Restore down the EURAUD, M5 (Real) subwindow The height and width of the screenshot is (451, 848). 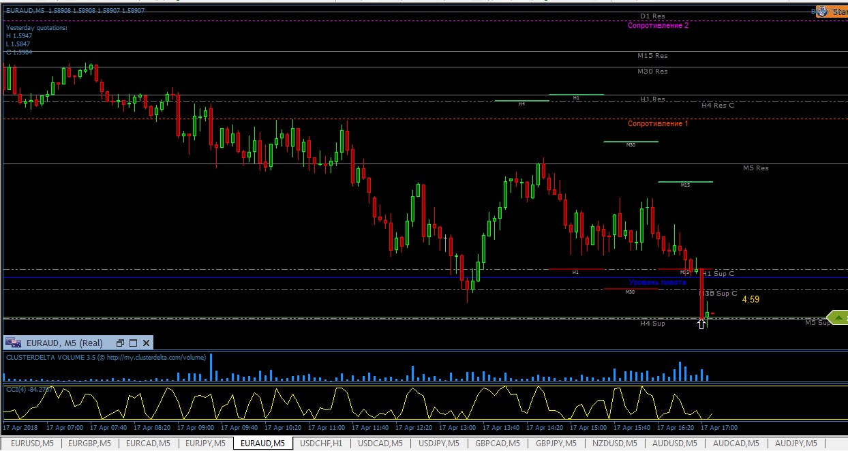(x=121, y=343)
